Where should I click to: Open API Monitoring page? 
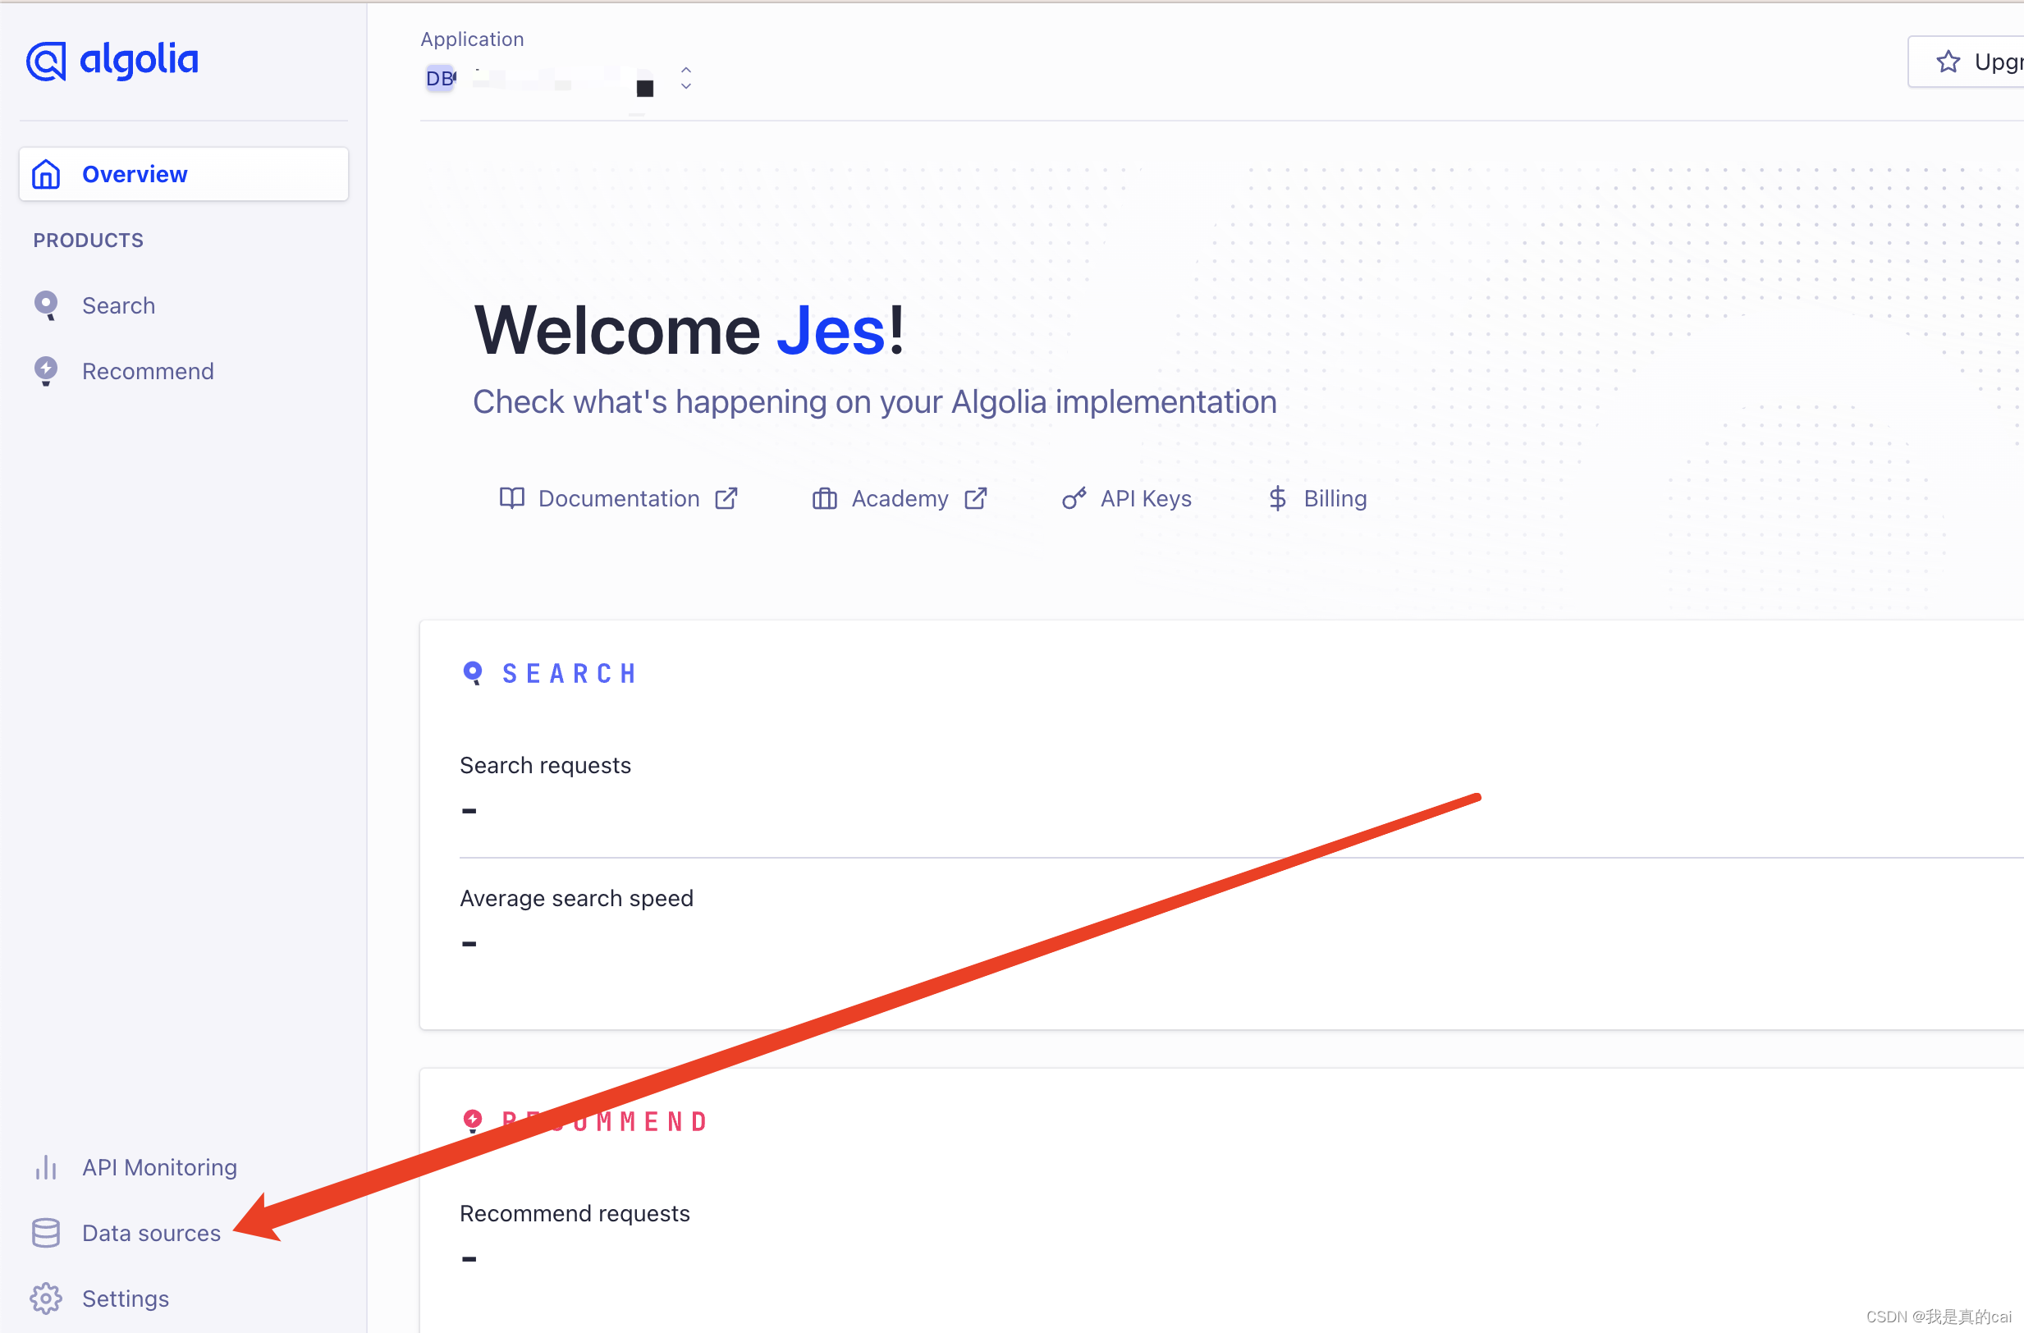click(159, 1167)
